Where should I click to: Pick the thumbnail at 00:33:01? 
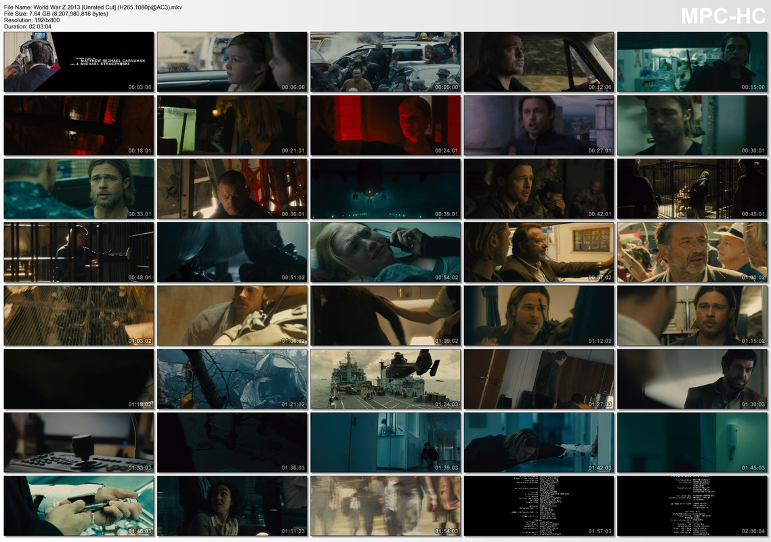(79, 189)
